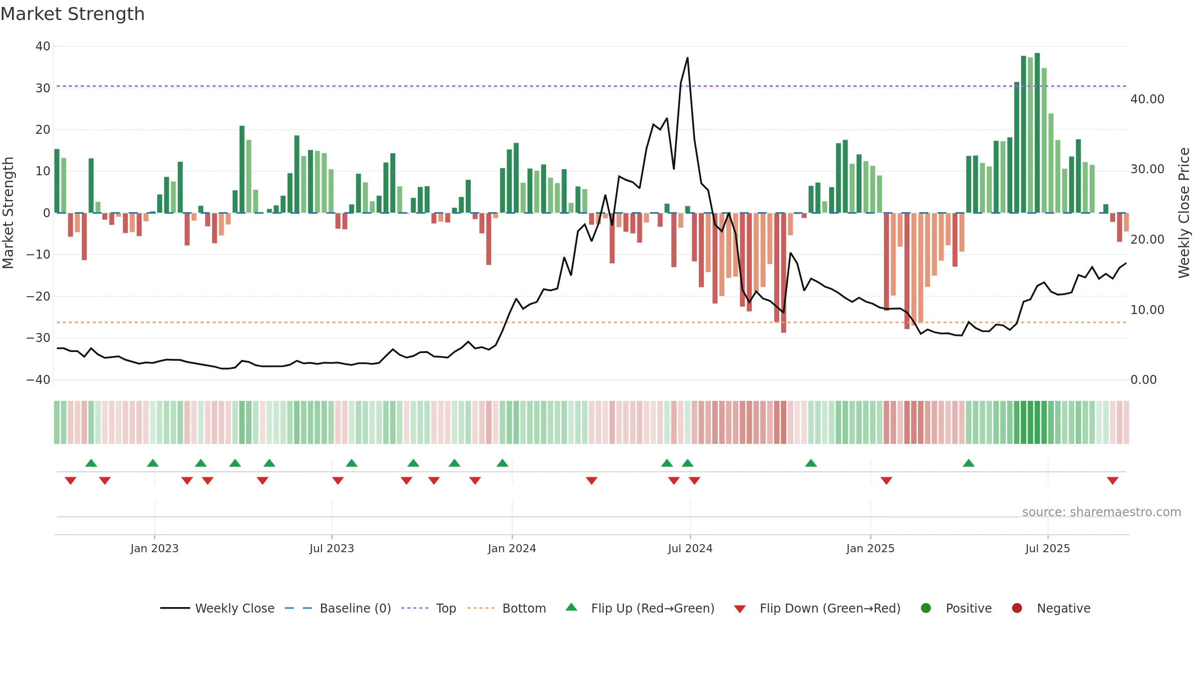Click the red Flip Down legend triangle icon
The image size is (1198, 674).
(740, 609)
